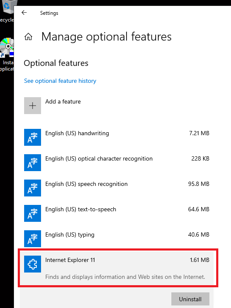Click the Internet Explorer 11 puzzle icon

click(x=33, y=264)
